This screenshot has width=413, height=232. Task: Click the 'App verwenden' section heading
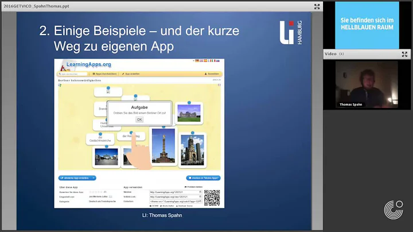pos(133,187)
